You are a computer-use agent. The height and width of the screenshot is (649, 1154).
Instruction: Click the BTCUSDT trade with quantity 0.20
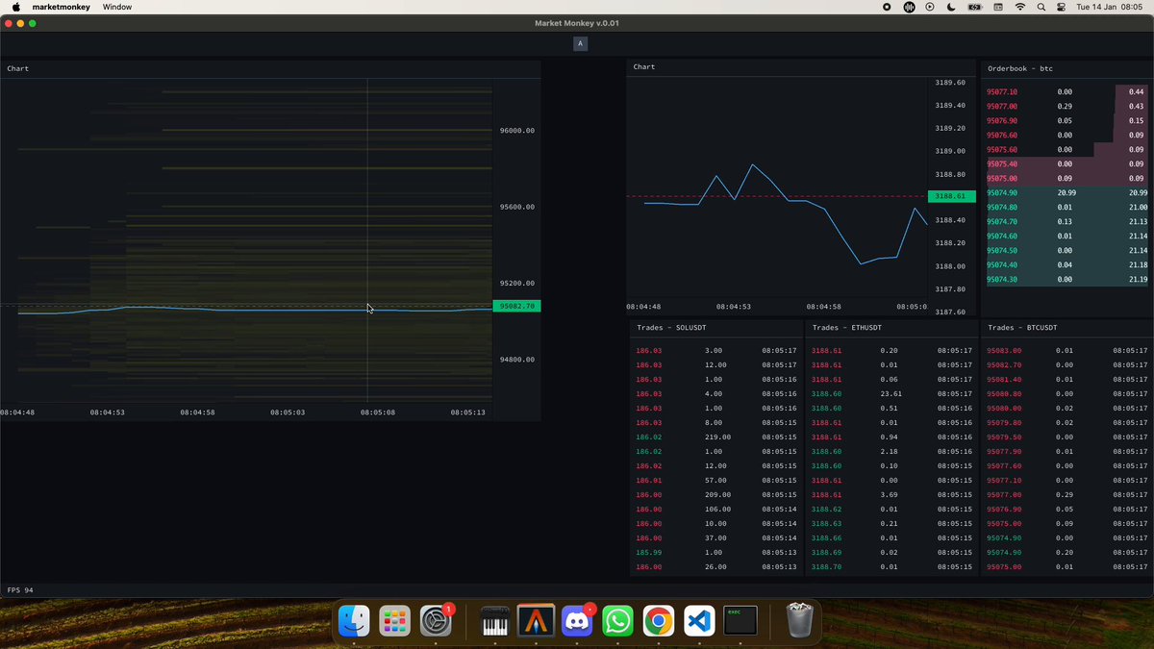click(x=1067, y=553)
